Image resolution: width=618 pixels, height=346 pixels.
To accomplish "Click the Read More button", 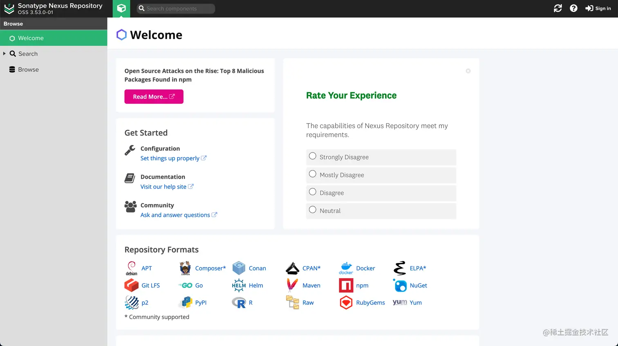I will pos(154,97).
